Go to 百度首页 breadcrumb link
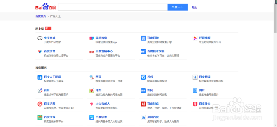277x127 pixels. [41, 16]
